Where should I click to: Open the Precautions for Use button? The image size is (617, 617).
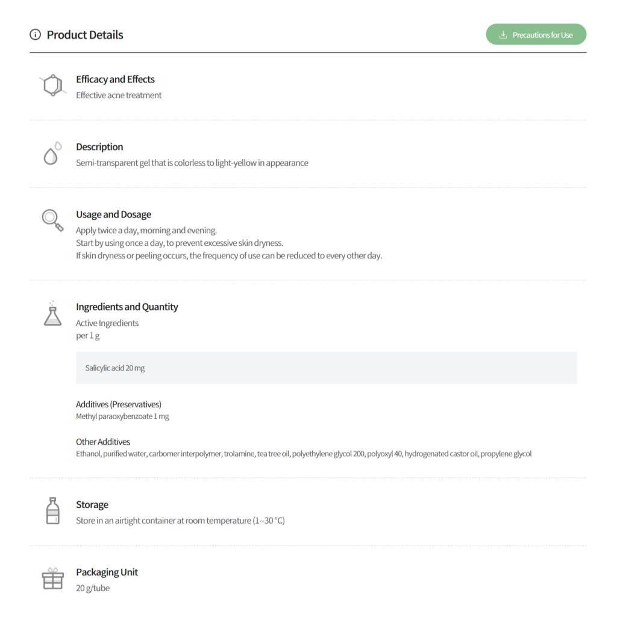[536, 35]
